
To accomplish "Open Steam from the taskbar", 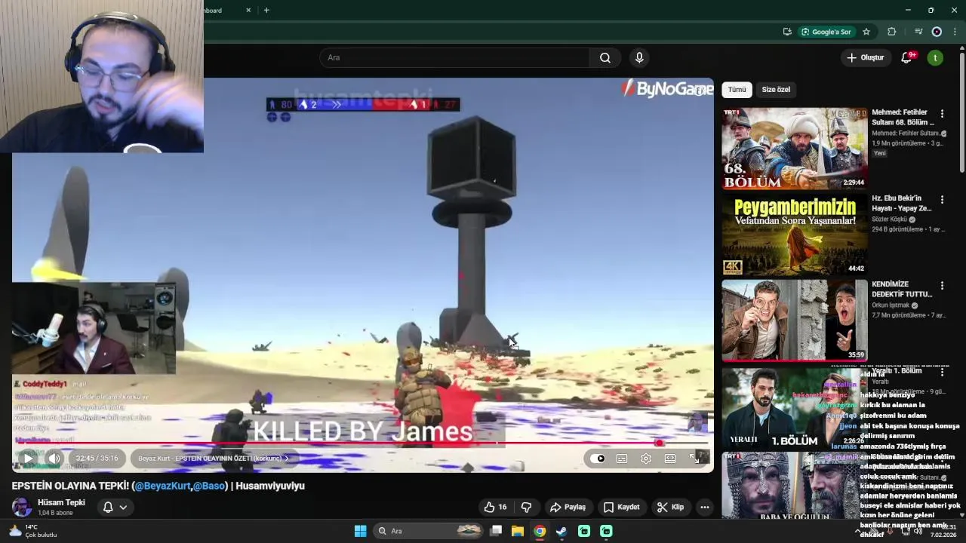I will (561, 531).
